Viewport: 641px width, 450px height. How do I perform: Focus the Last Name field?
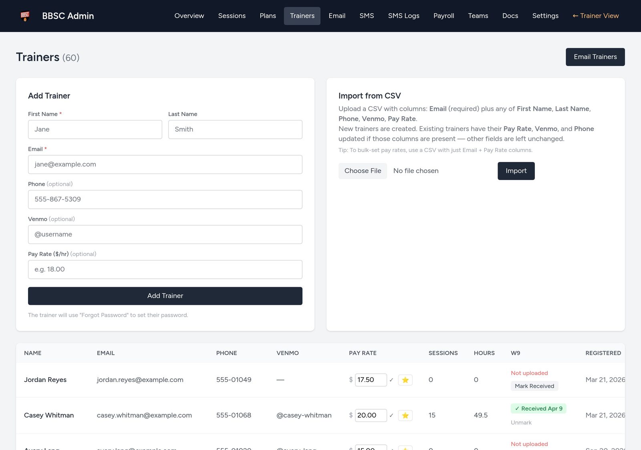point(235,130)
